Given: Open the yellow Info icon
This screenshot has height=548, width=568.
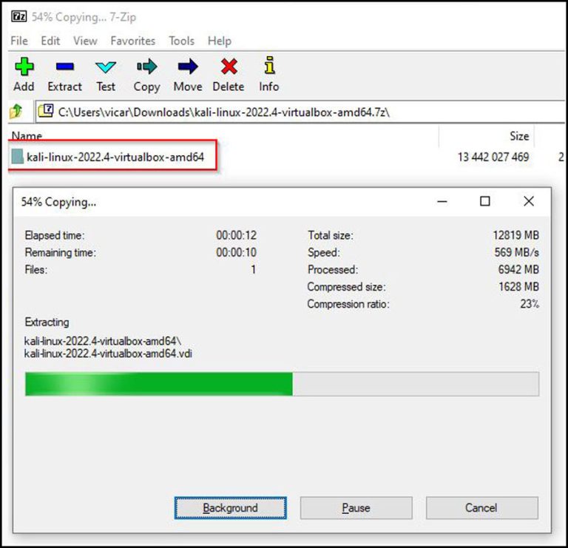Looking at the screenshot, I should [269, 68].
